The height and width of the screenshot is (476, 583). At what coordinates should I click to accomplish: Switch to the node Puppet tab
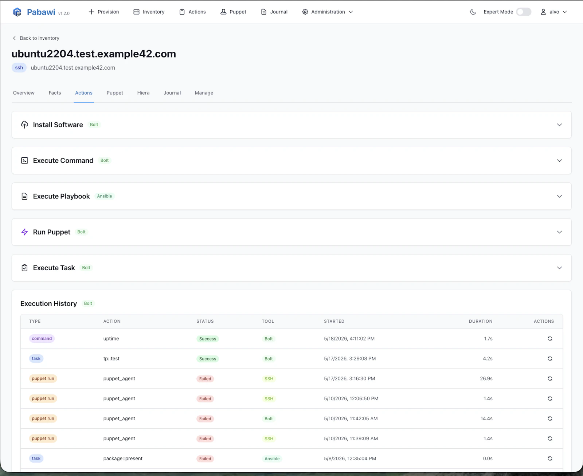click(x=115, y=93)
